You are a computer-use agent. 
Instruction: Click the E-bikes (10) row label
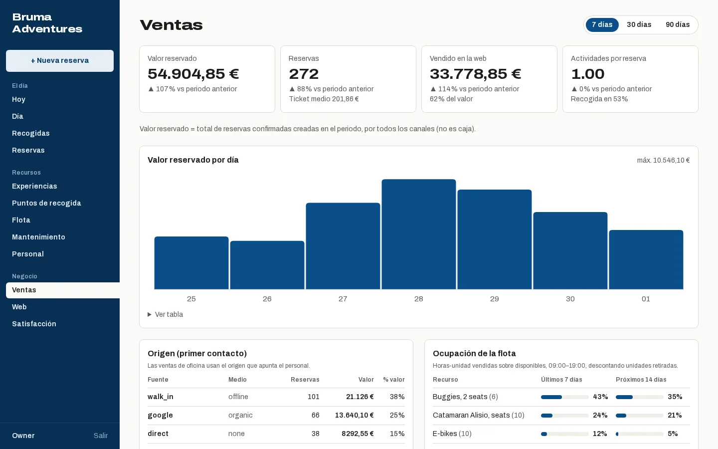click(452, 434)
